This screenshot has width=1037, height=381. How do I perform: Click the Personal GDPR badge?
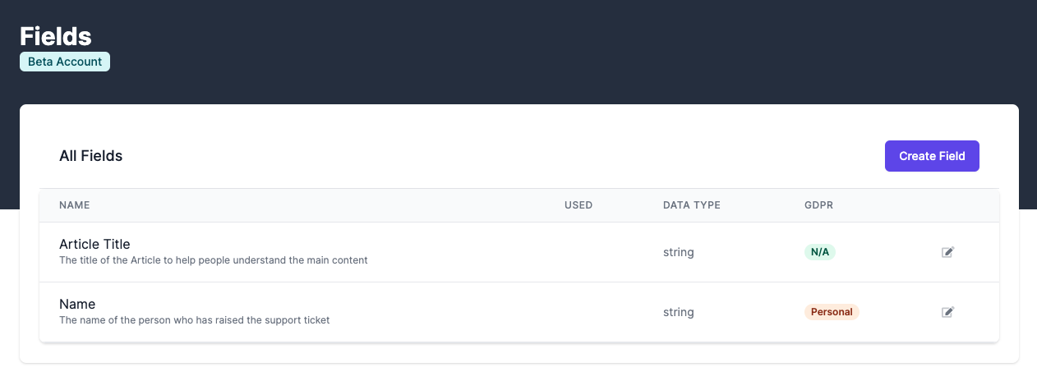point(832,312)
